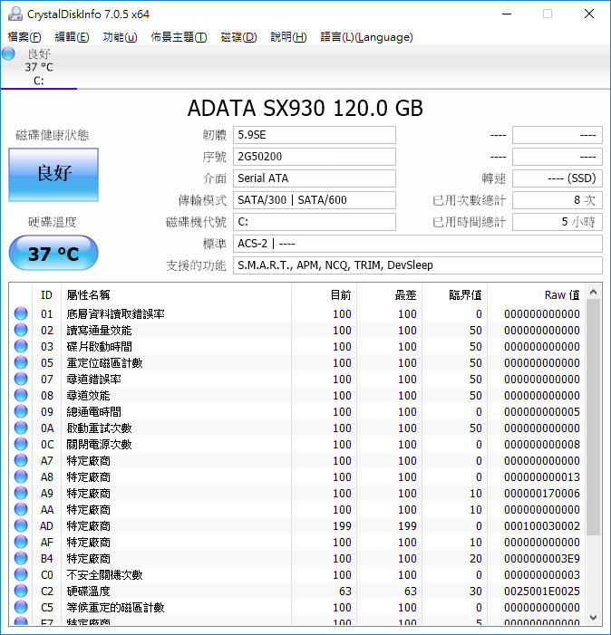Image resolution: width=611 pixels, height=635 pixels.
Task: Click the status orb for attribute 07
Action: click(21, 379)
